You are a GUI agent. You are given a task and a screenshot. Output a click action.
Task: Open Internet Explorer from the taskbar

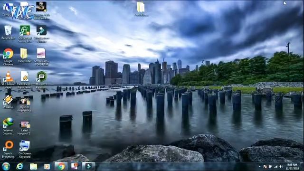pyautogui.click(x=19, y=166)
